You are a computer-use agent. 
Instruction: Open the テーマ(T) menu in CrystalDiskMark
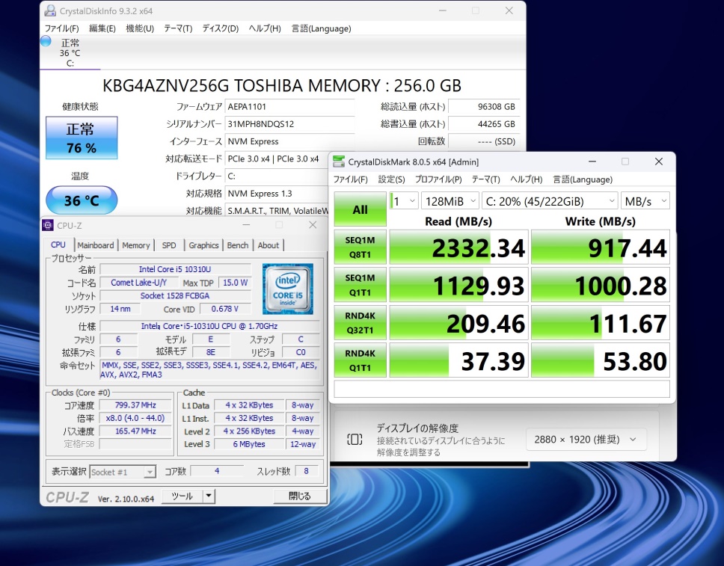tap(485, 179)
